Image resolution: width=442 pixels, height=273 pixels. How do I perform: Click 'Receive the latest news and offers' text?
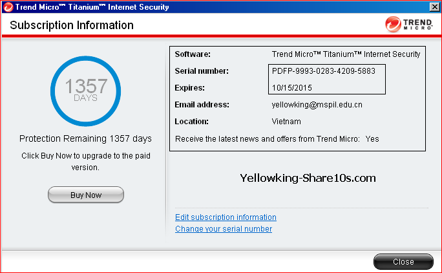(268, 139)
